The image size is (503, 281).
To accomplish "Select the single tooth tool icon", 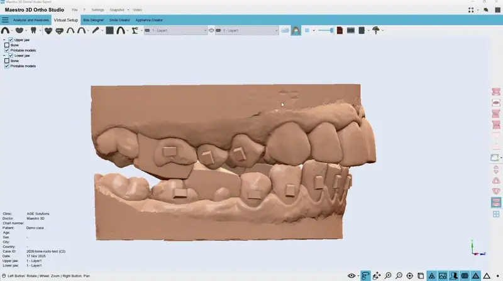I will coord(33,30).
